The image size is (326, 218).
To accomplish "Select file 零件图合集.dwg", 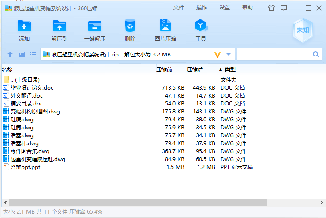I will [x=163, y=151].
